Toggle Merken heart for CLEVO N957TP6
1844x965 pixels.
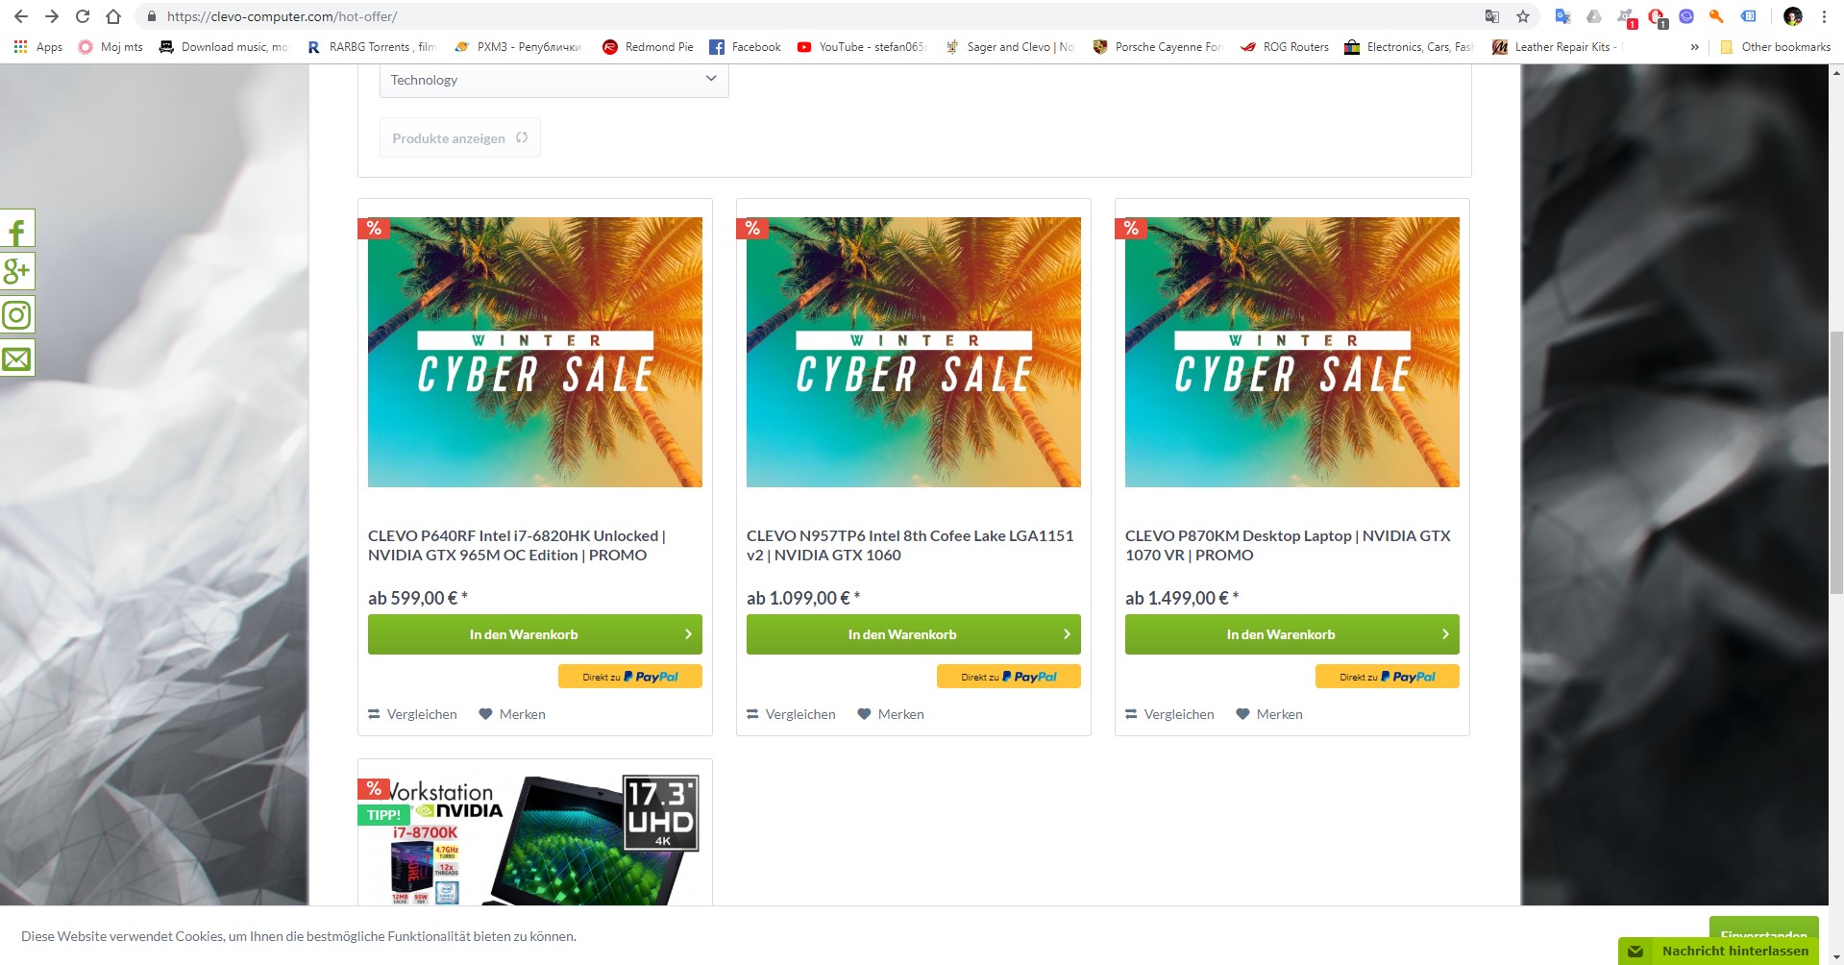pyautogui.click(x=891, y=714)
